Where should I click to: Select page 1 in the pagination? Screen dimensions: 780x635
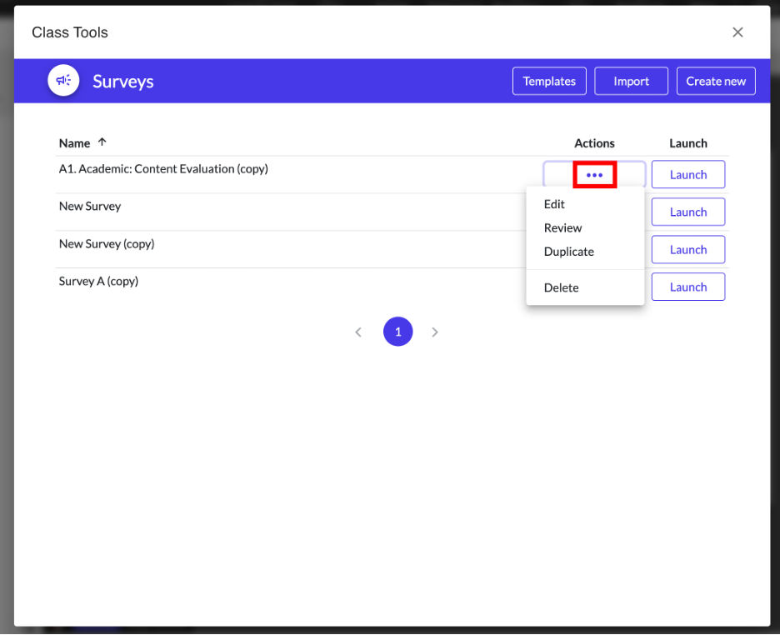397,332
